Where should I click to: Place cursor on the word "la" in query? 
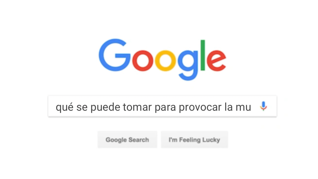point(228,107)
